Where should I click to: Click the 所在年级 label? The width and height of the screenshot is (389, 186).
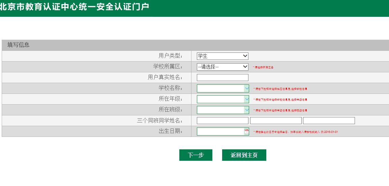click(x=171, y=99)
